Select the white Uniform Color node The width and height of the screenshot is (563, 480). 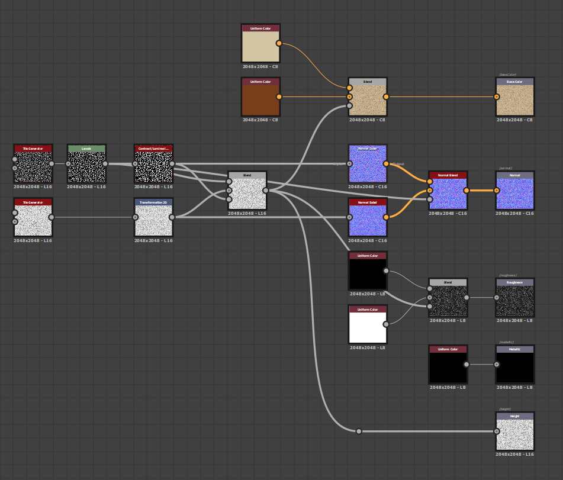(367, 324)
